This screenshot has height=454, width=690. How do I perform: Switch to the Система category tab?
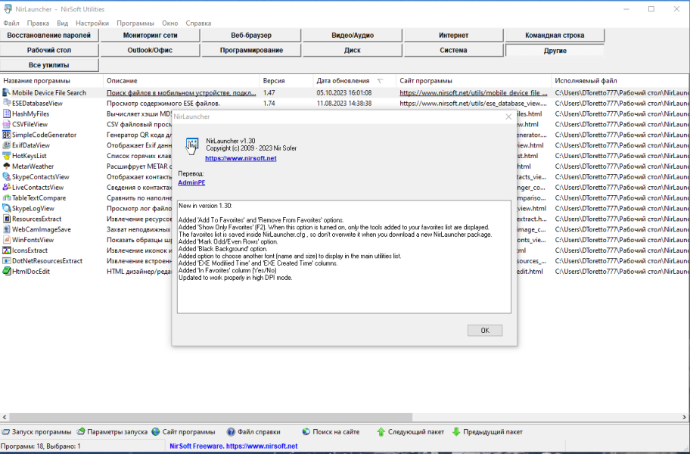pyautogui.click(x=453, y=50)
